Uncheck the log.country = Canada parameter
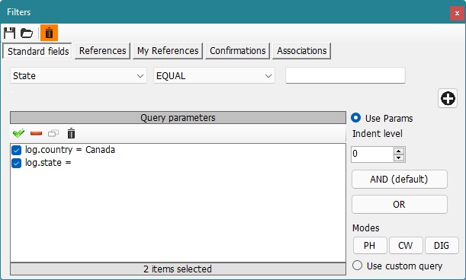The height and width of the screenshot is (280, 466). point(16,150)
